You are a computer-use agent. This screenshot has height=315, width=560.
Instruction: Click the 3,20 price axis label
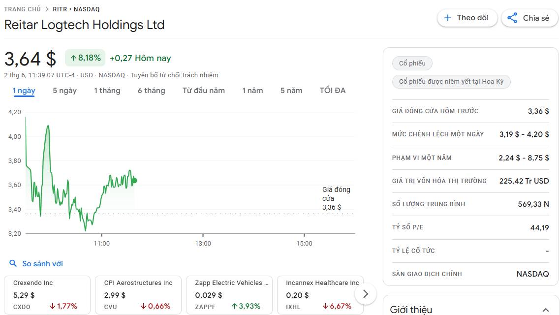tap(15, 234)
